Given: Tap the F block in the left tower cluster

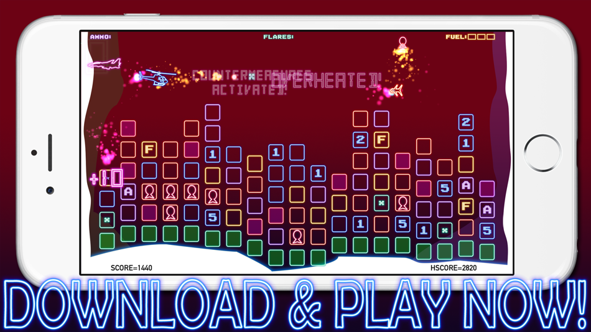Looking at the screenshot, I should (149, 150).
